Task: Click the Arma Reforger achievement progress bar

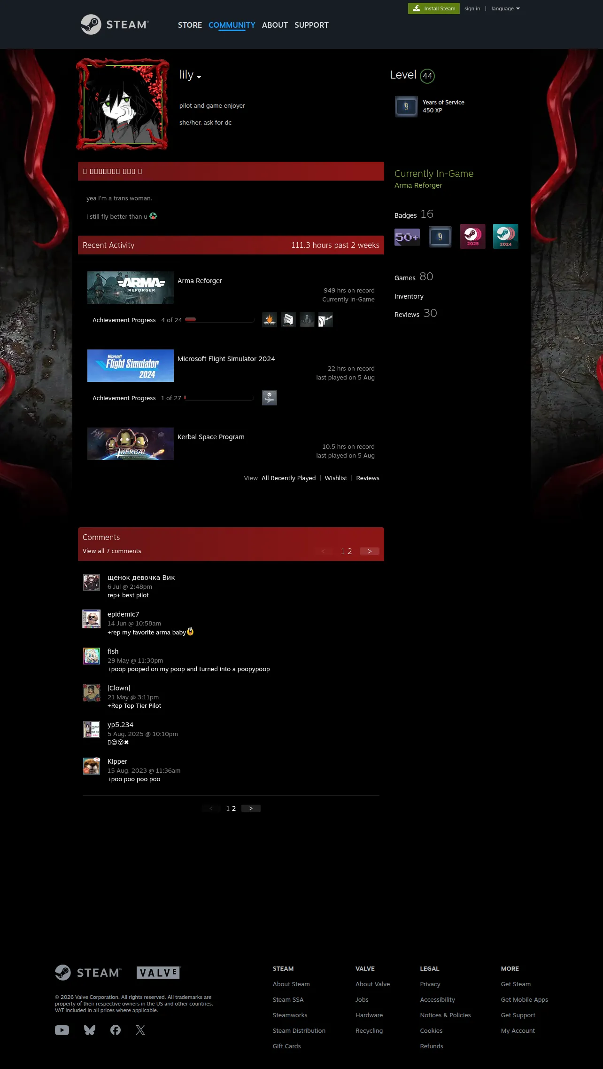Action: 219,320
